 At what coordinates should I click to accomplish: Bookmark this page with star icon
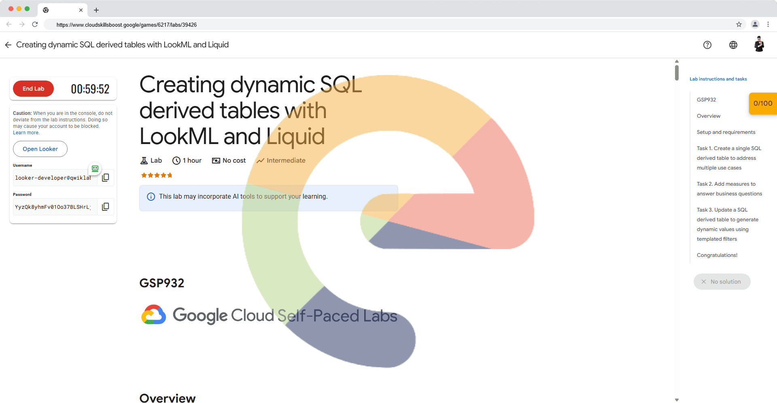coord(739,24)
